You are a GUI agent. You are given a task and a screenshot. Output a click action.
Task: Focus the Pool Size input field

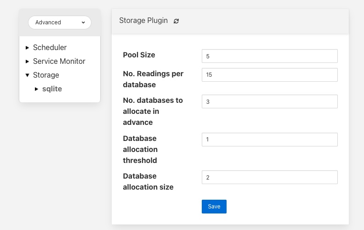269,56
